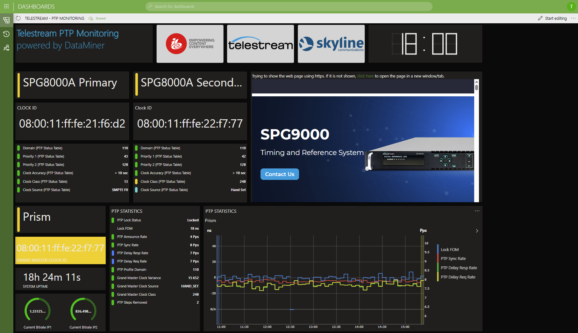Click the web page vertical scrollbar
Image resolution: width=578 pixels, height=333 pixels.
476,140
